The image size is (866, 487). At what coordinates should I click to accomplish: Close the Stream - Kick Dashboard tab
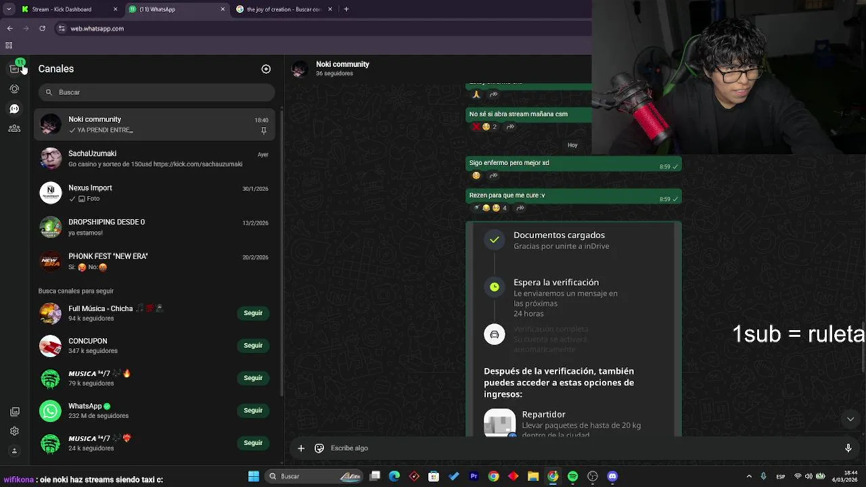(115, 9)
